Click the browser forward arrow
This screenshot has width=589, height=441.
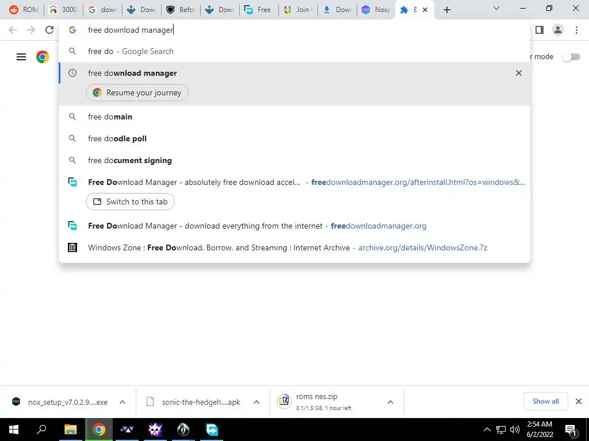pos(31,30)
